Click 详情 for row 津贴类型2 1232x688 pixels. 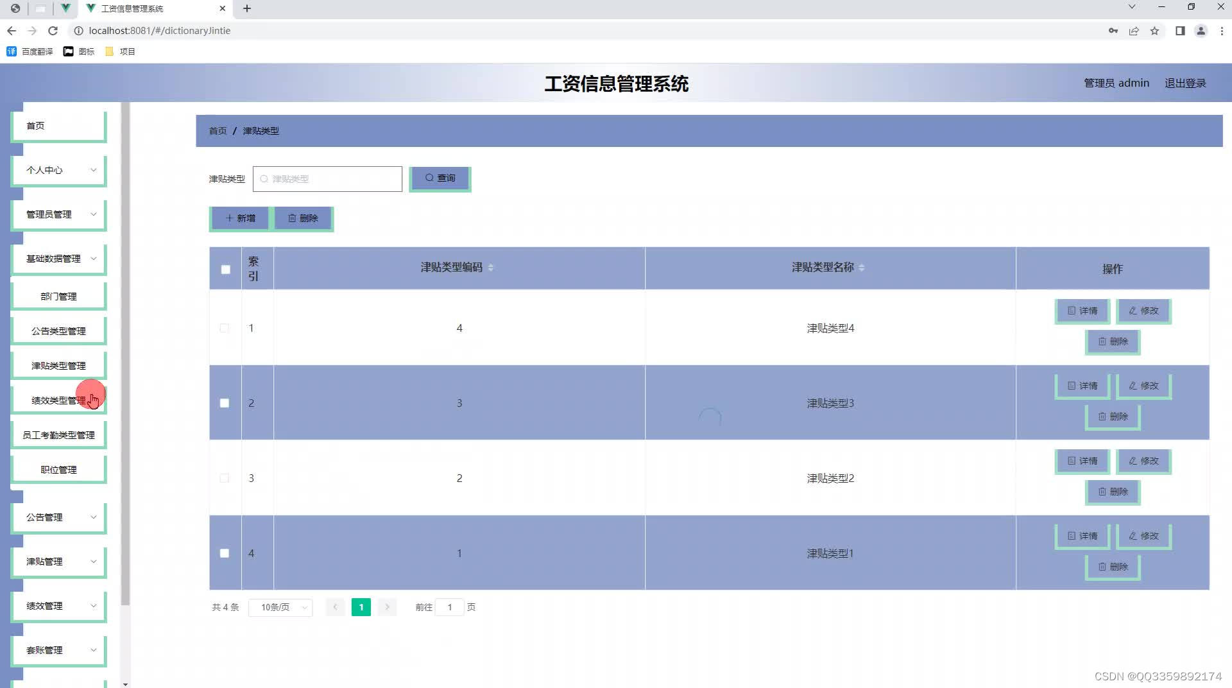[x=1082, y=461]
